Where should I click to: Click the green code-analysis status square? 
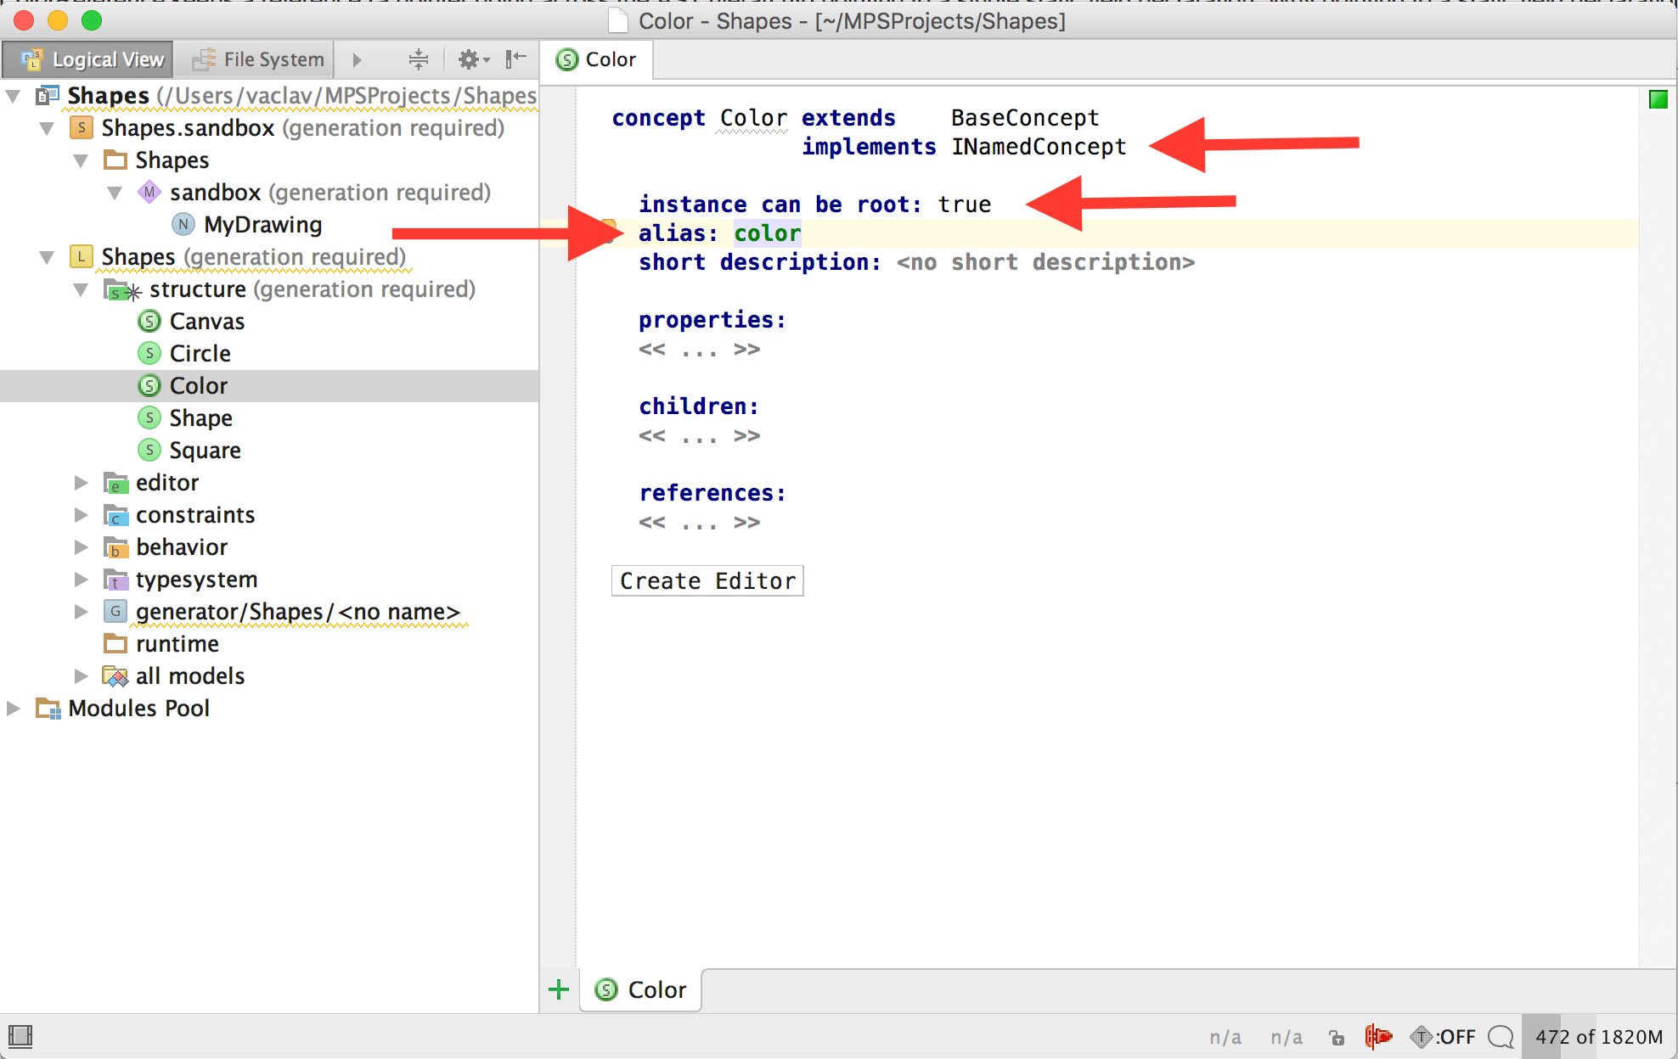(1658, 99)
